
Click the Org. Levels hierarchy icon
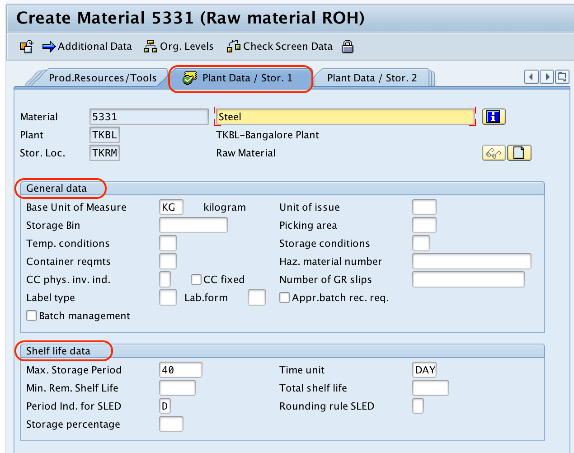tap(150, 46)
